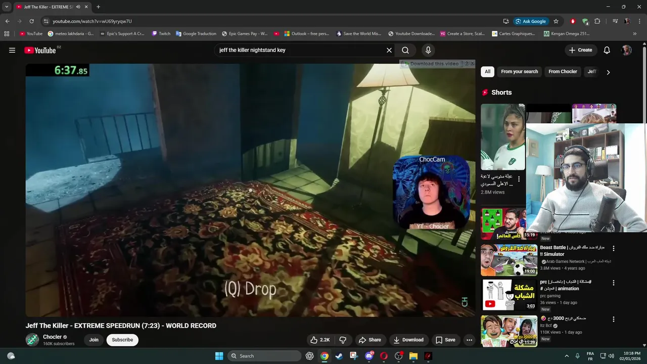Screen dimensions: 647x364
Task: Open Chrome apps grid in bookmarks bar
Action: [7, 34]
